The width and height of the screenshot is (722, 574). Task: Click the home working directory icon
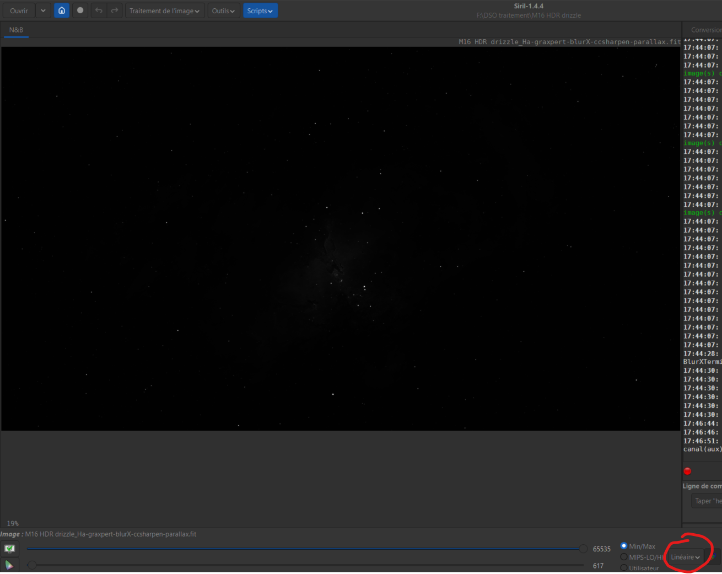pyautogui.click(x=62, y=10)
